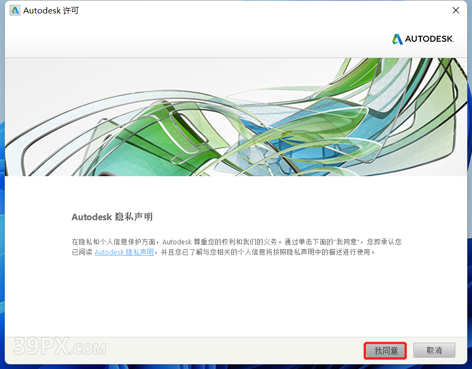Screen dimensions: 472x369
Task: Close the Autodesk 许可 dialog window
Action: (456, 11)
